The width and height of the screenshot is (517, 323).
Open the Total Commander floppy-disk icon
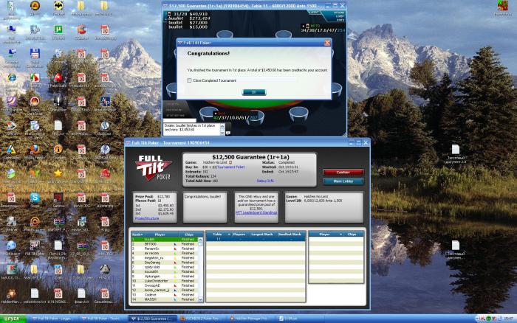[35, 54]
